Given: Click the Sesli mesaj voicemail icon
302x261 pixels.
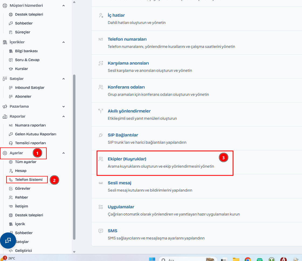Looking at the screenshot, I should tap(101, 183).
